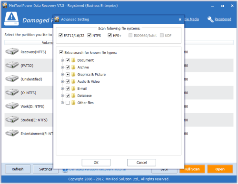Select the Studies(E: NTFS) partition label

(34, 120)
